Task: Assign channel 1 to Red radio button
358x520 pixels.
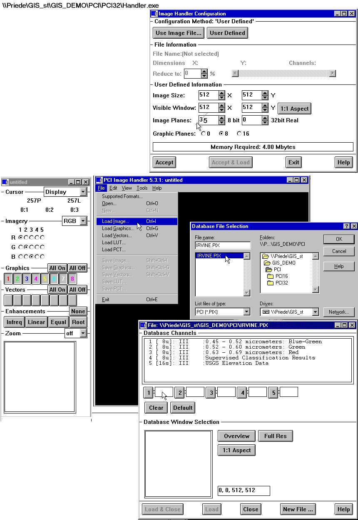Action: pos(21,238)
